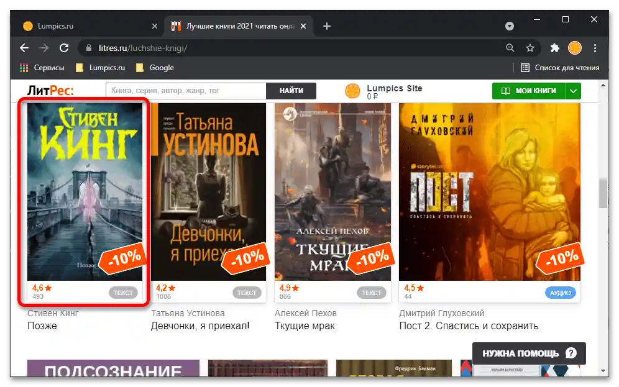
Task: Open the ПОДСОЗНАНИЕ book cover
Action: (113, 368)
